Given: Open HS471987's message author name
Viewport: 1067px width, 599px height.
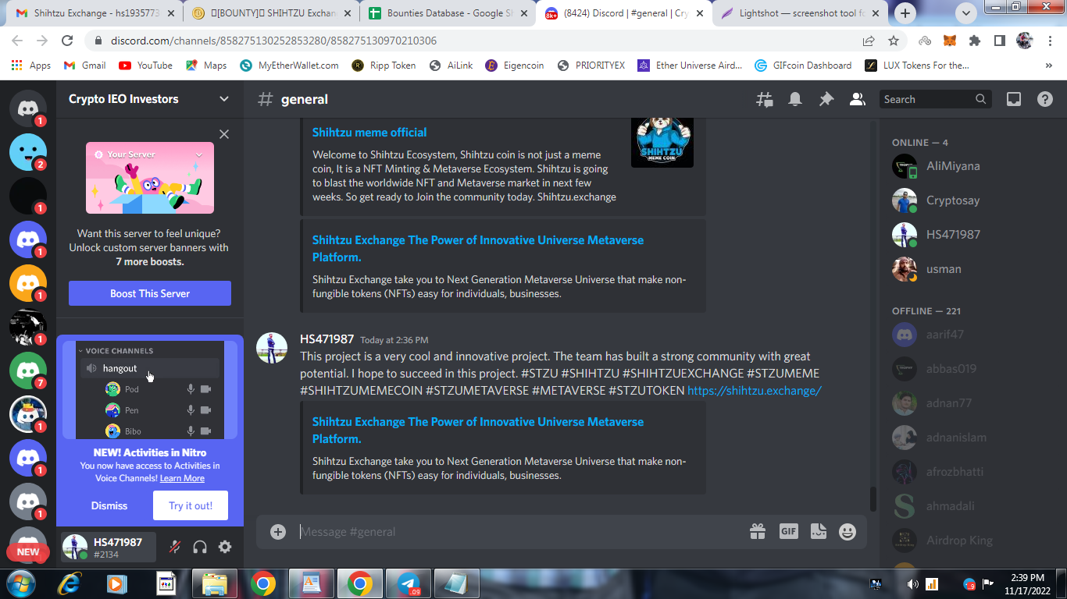Looking at the screenshot, I should point(327,339).
